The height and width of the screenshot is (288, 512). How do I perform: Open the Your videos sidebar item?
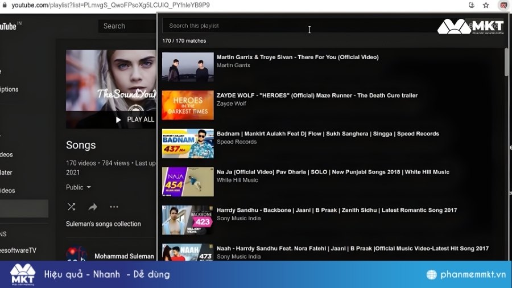(6, 154)
